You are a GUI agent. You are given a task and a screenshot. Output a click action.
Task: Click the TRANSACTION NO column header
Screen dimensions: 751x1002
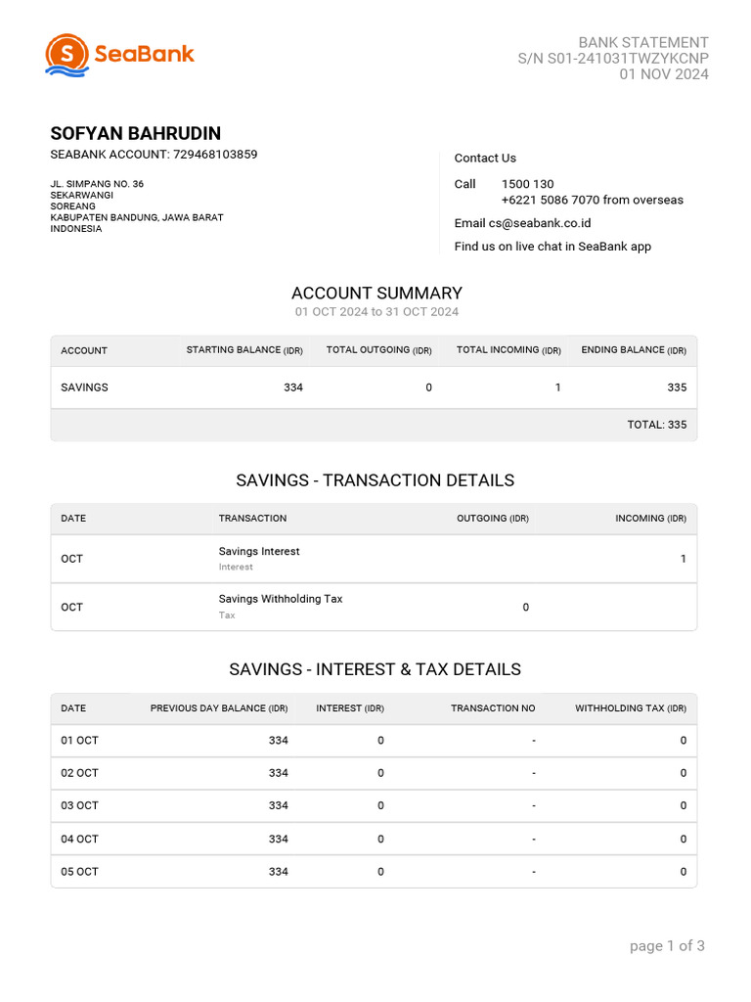(493, 708)
